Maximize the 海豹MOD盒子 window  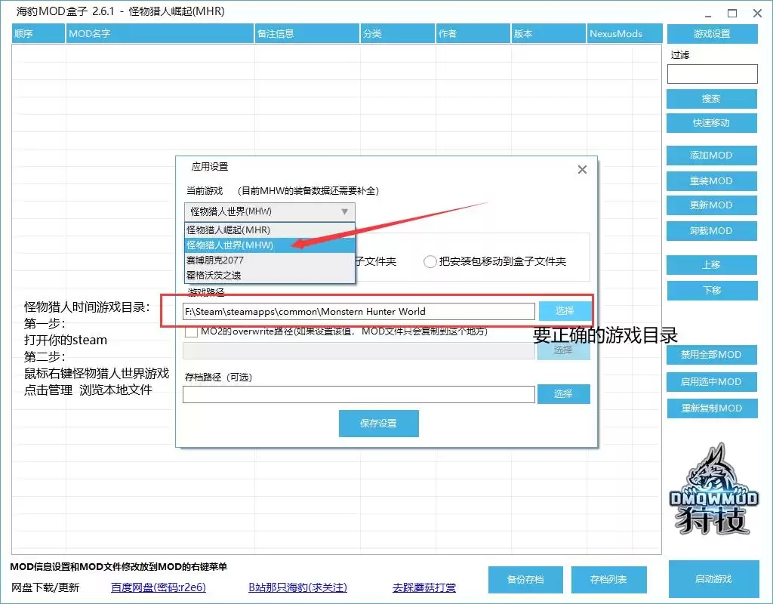coord(732,14)
